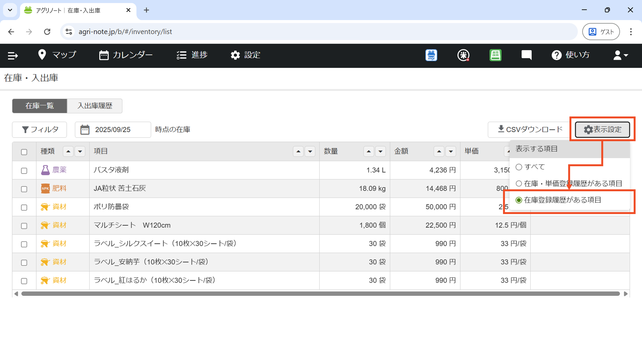Viewport: 642px width, 361px height.
Task: Select 在庫登録履歴がある項目 radio option
Action: 519,200
